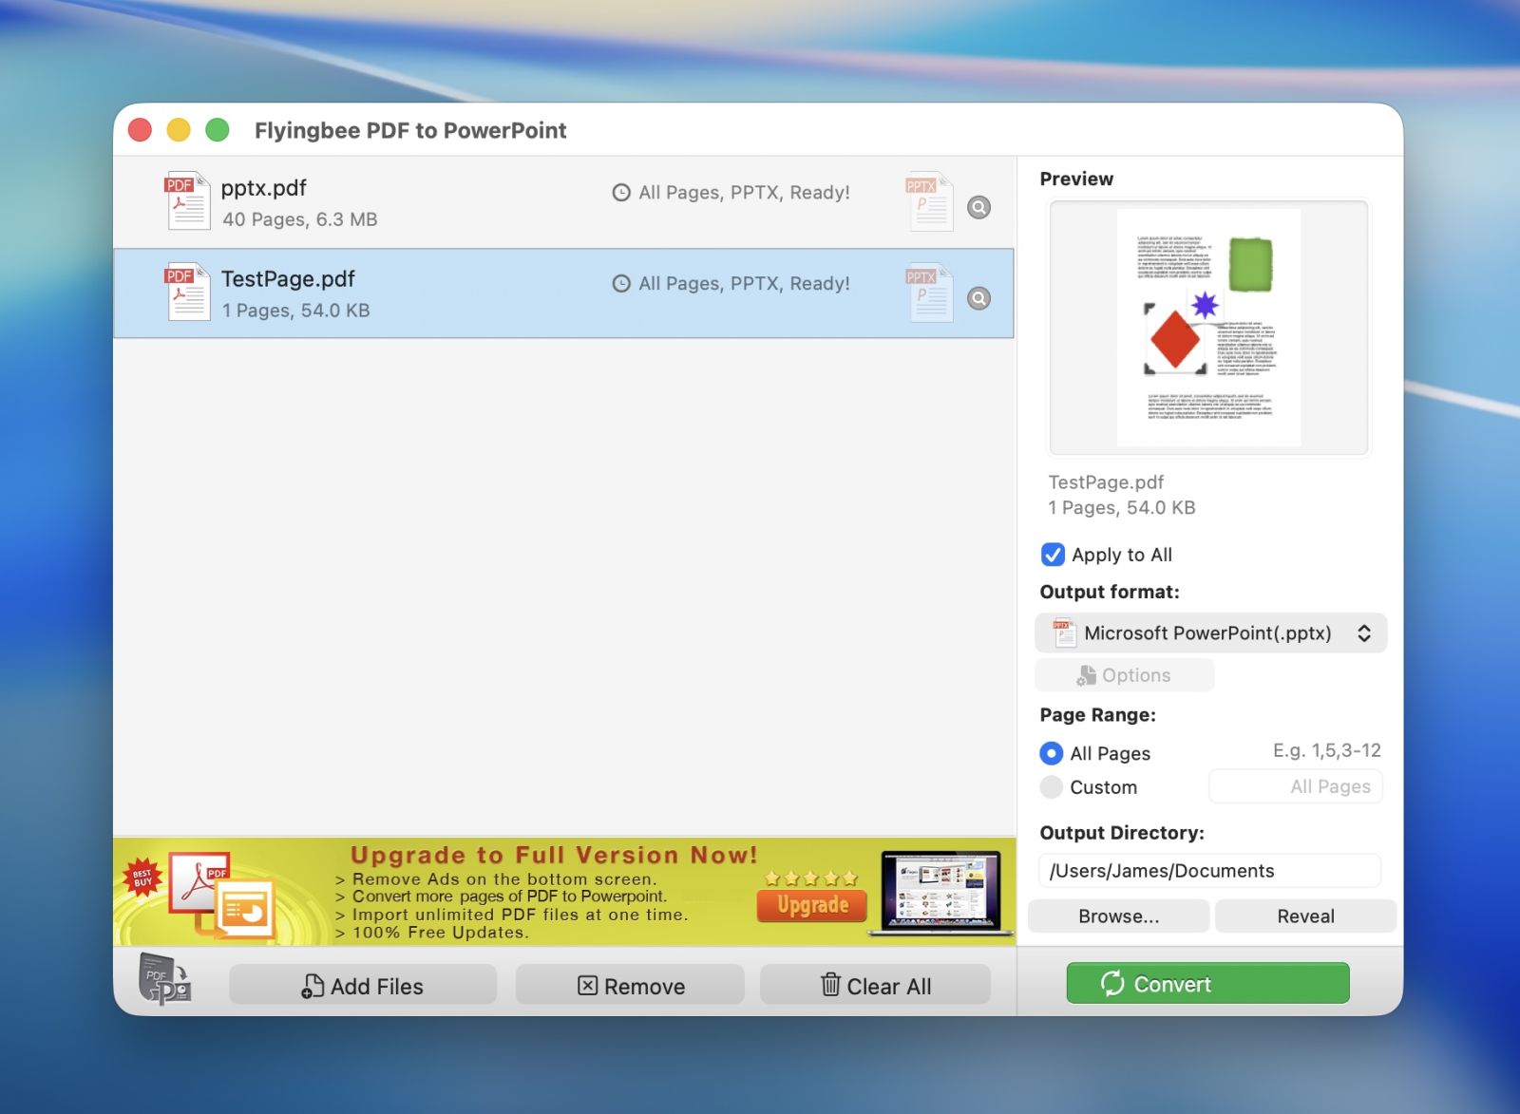Click the magnifier icon for TestPage.pdf
This screenshot has width=1520, height=1114.
(978, 298)
